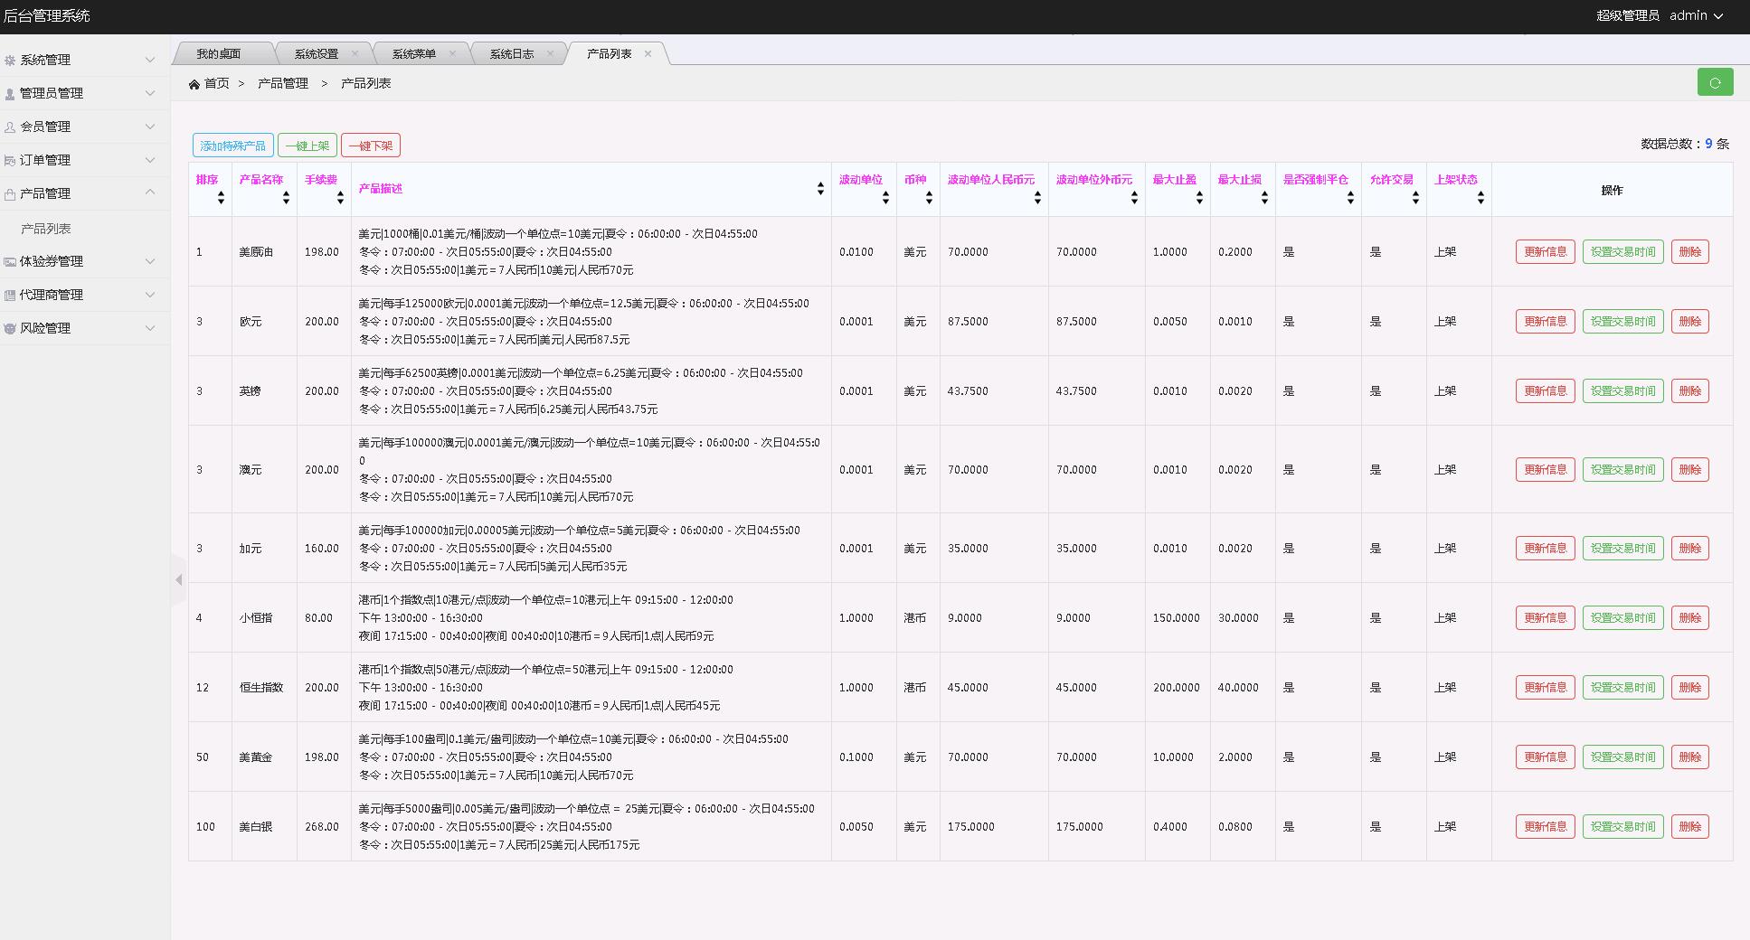Expand 管理员管理 menu chevron
The image size is (1750, 940).
tap(150, 93)
